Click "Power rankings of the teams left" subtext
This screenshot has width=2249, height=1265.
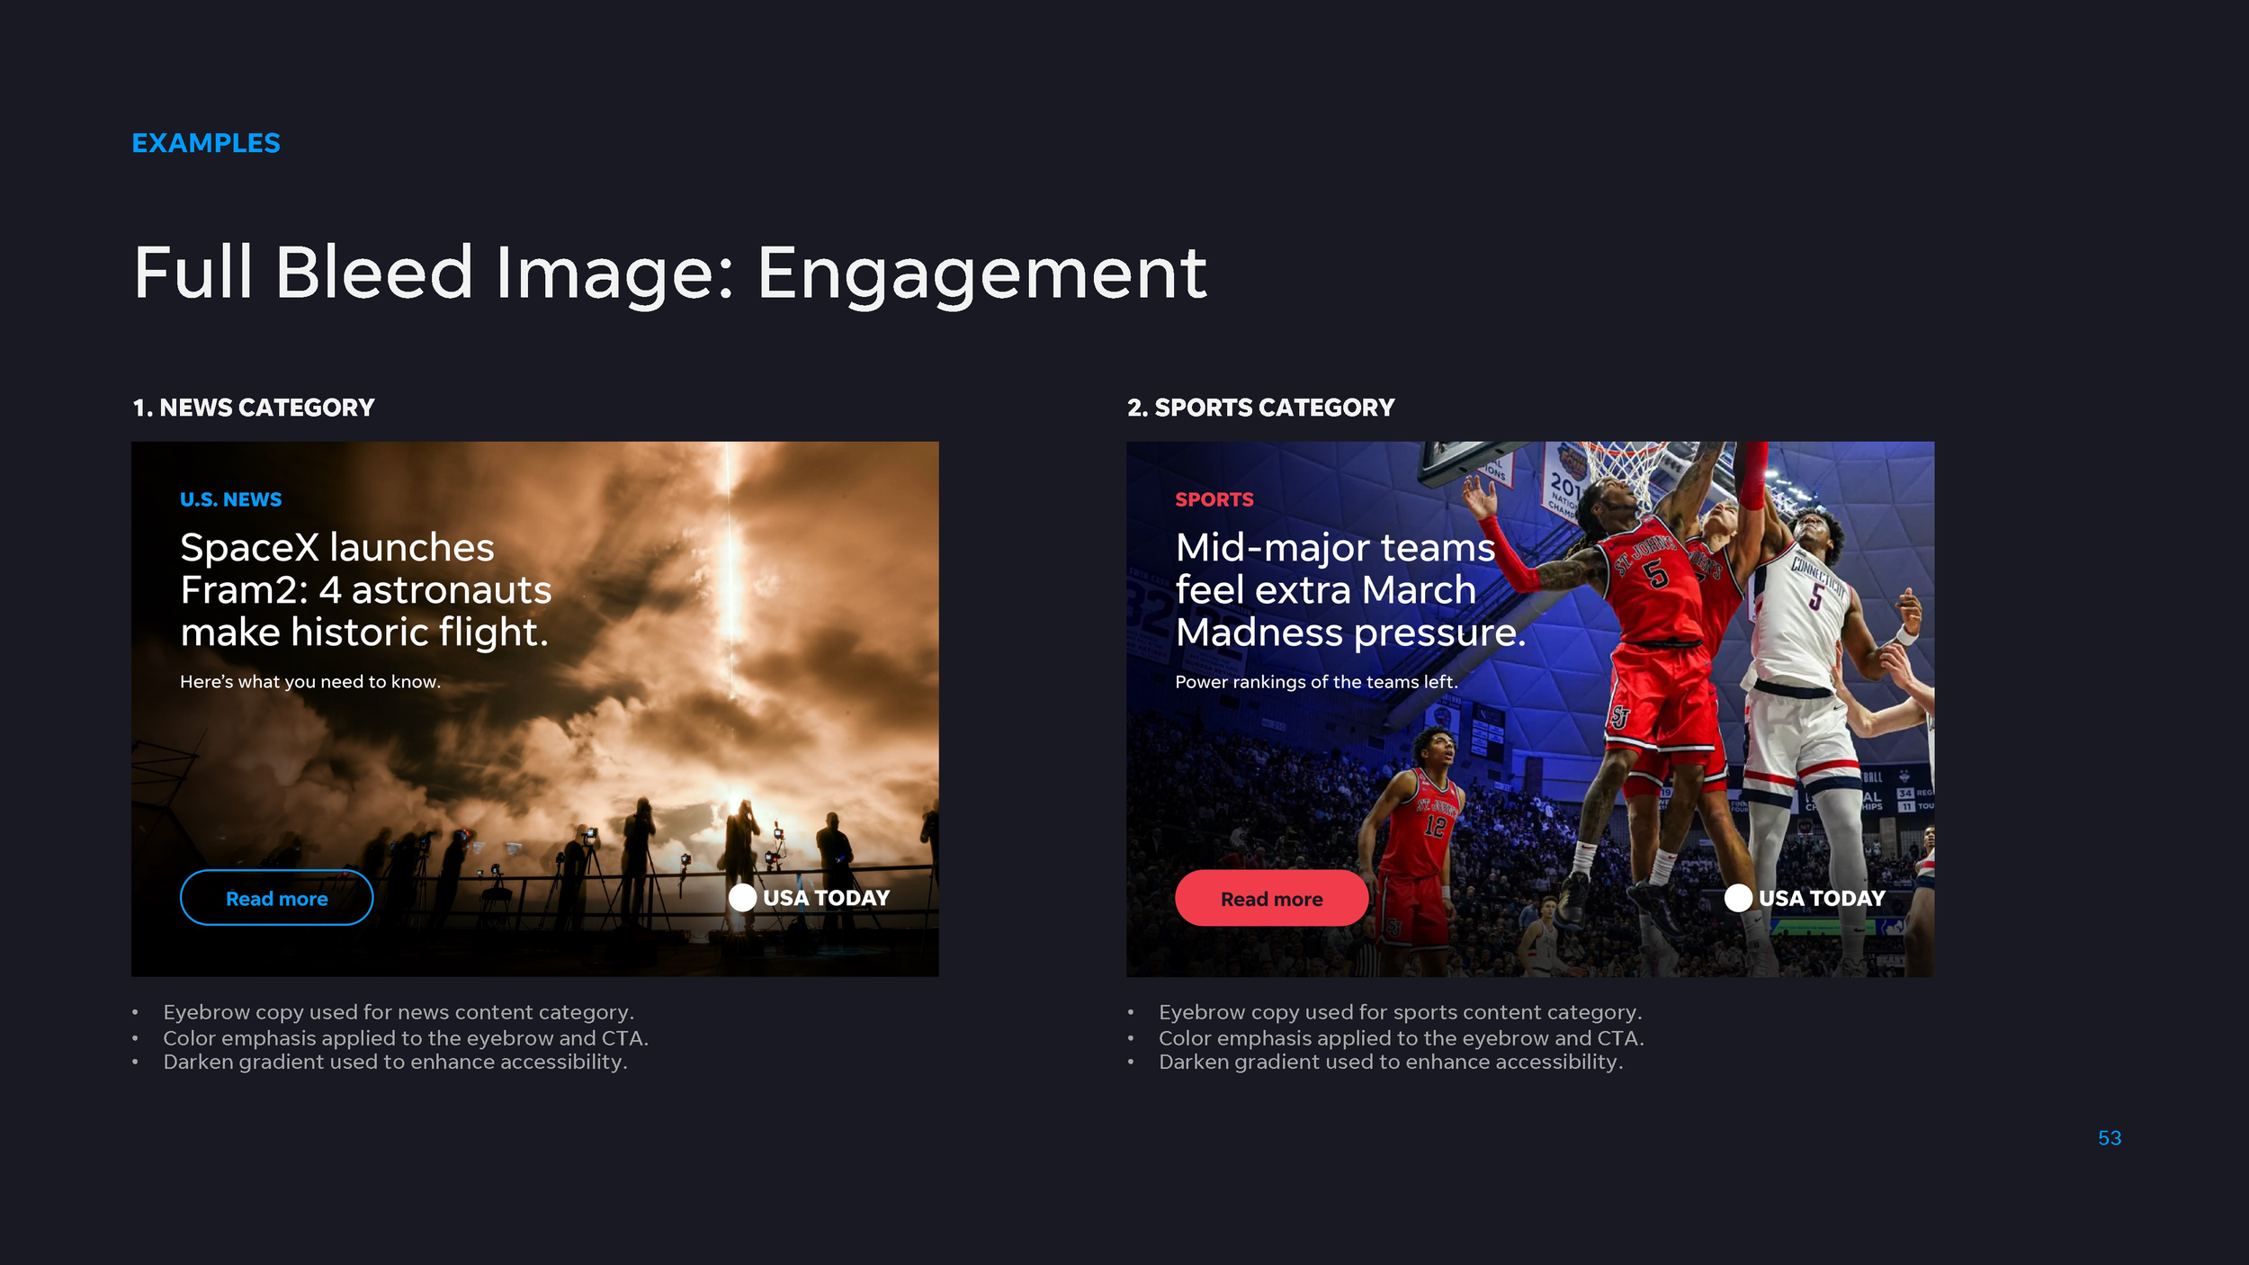(1315, 682)
